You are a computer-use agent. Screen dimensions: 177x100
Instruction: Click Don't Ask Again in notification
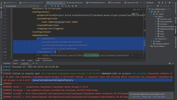[159, 97]
